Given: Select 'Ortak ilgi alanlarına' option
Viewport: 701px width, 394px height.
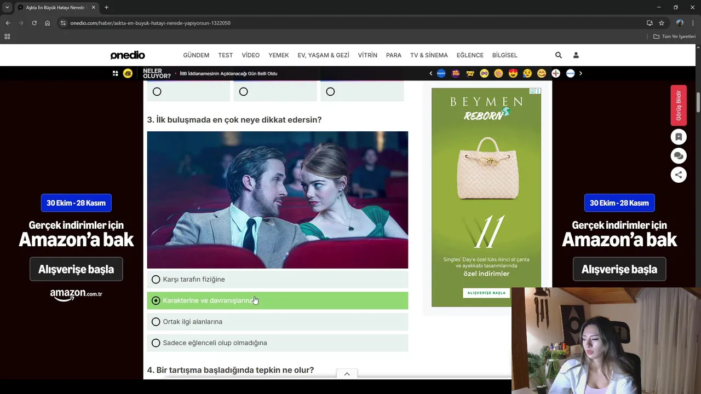Looking at the screenshot, I should click(278, 322).
